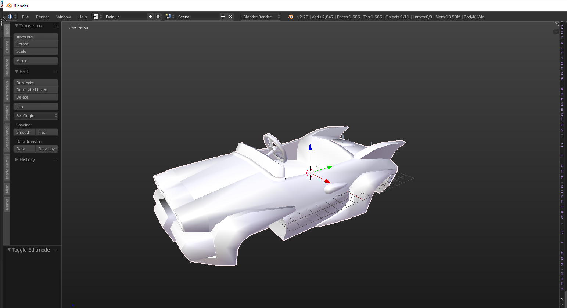Image resolution: width=567 pixels, height=308 pixels.
Task: Toggle the Data Layo transfer option
Action: [47, 149]
